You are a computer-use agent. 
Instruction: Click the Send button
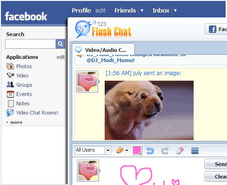point(216,164)
